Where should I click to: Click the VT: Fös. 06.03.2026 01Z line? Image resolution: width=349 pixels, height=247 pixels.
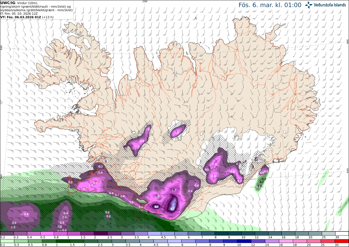tap(27, 17)
